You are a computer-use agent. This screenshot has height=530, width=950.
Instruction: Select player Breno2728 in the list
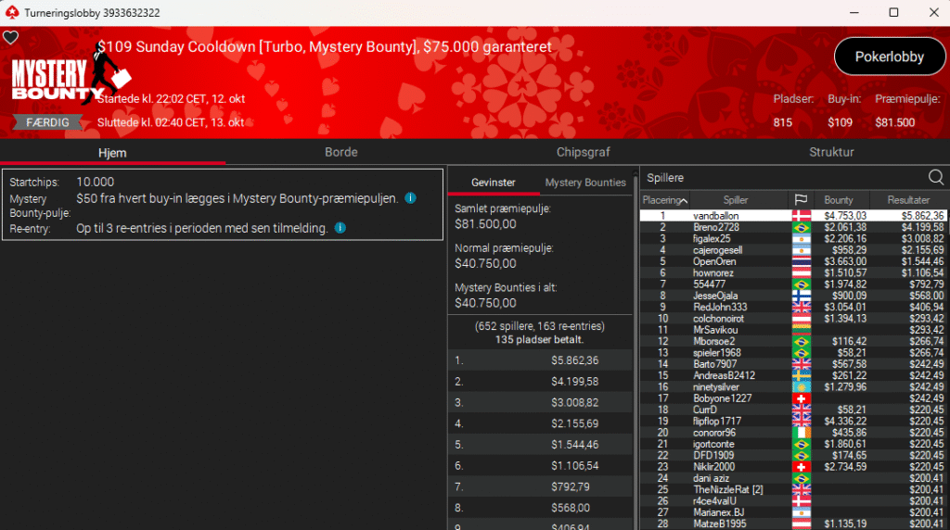pyautogui.click(x=716, y=227)
